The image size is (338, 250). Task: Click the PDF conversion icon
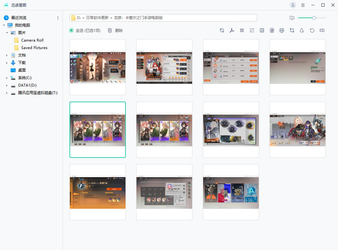tap(232, 30)
